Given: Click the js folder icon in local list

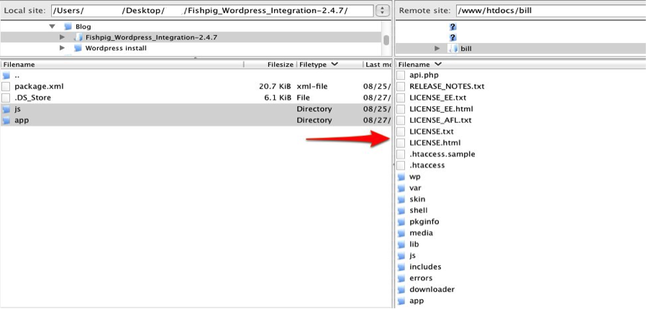Looking at the screenshot, I should 6,109.
